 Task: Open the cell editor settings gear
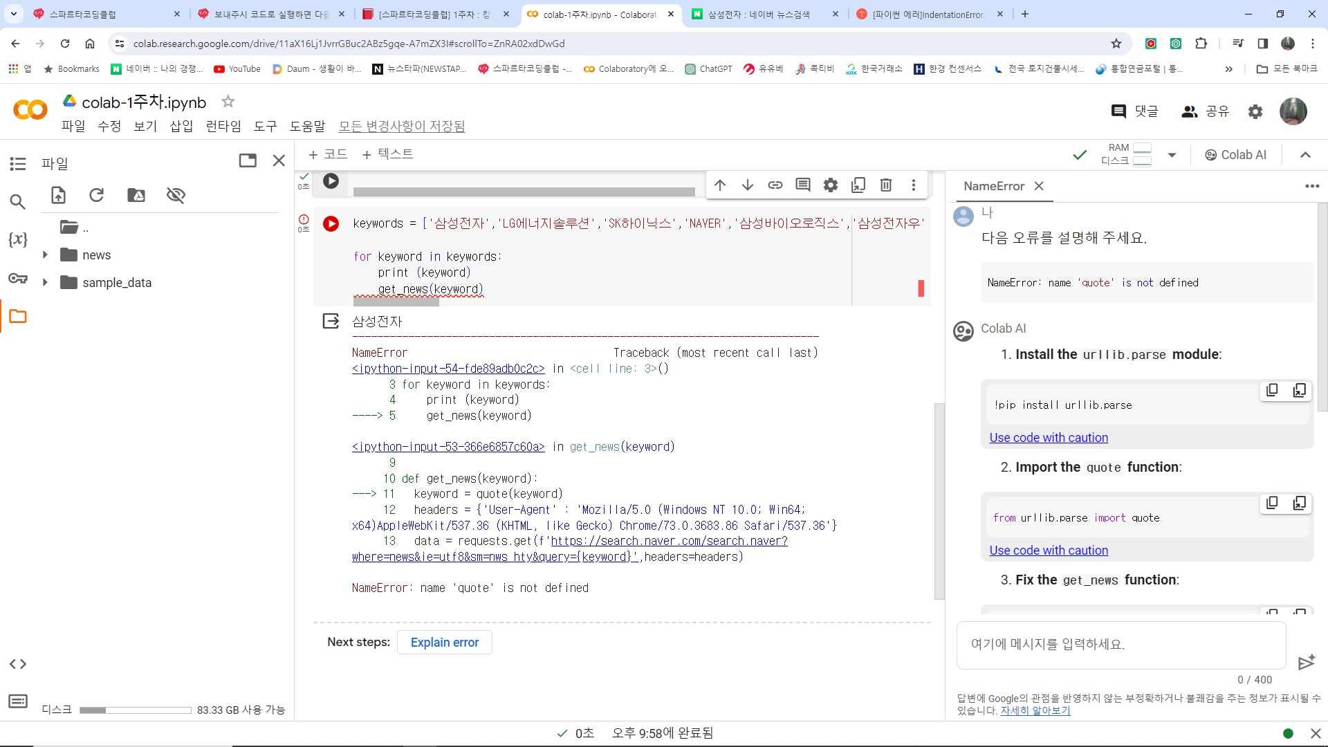pos(831,185)
